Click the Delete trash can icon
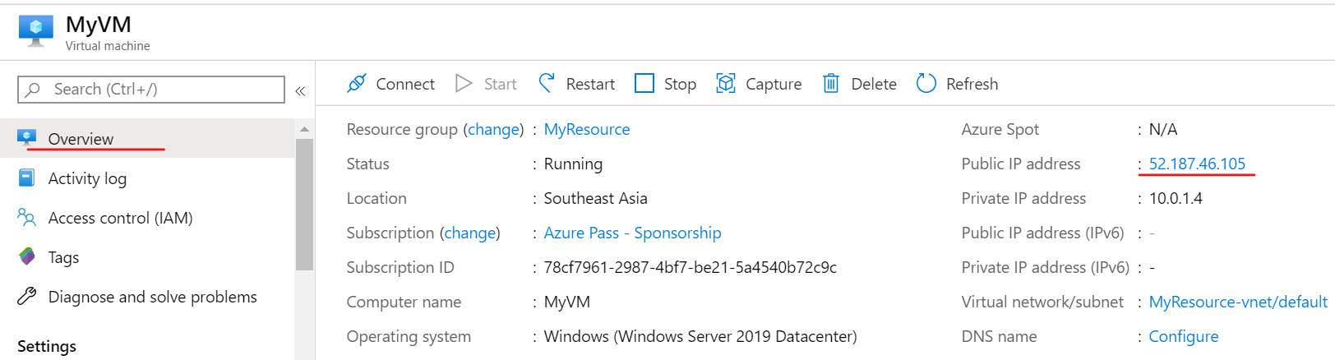The width and height of the screenshot is (1335, 360). 831,83
